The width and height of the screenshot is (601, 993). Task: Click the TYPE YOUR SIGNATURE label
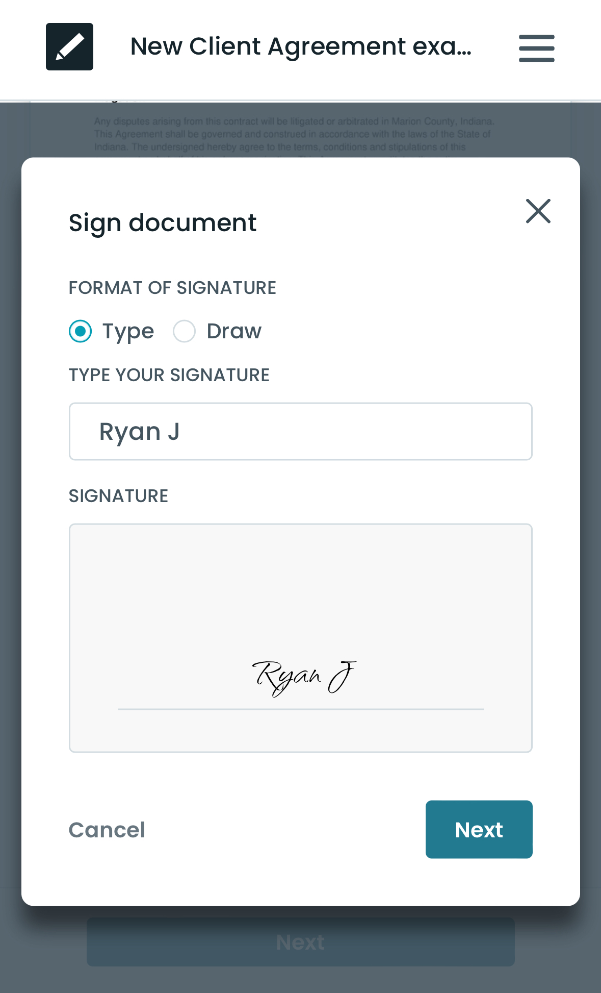169,375
